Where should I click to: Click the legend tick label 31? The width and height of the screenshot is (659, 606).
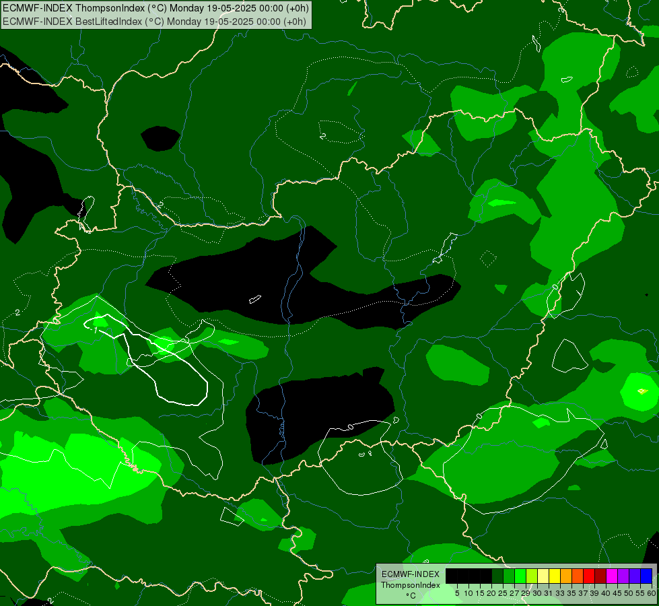pos(548,593)
